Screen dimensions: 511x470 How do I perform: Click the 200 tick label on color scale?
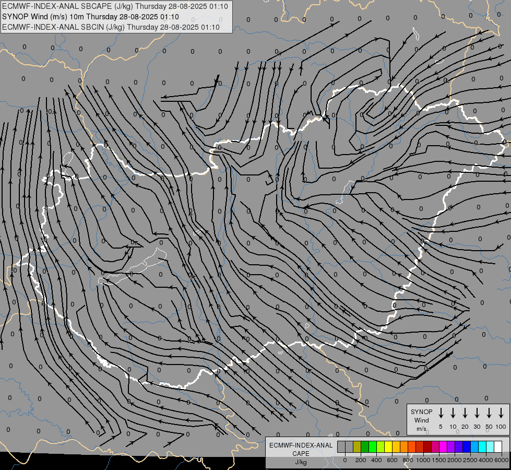[x=361, y=460]
